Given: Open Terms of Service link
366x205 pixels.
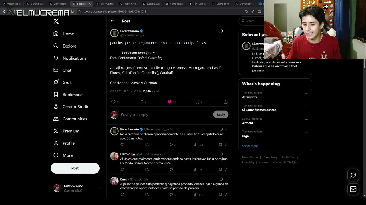Looking at the screenshot, I should [250, 157].
